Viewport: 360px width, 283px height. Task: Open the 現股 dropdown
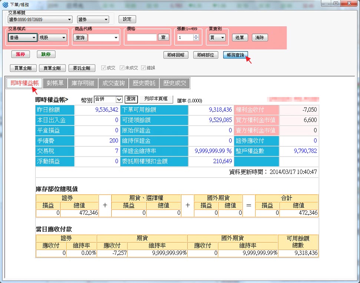click(x=53, y=38)
